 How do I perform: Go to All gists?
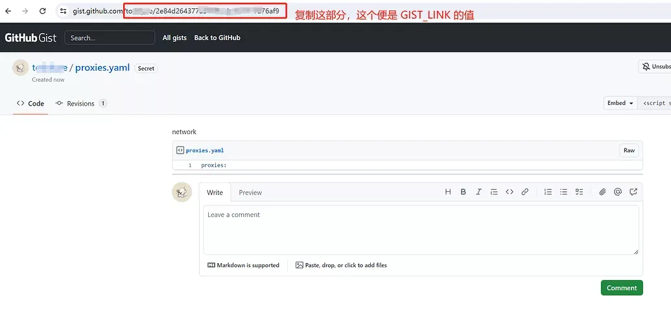(174, 38)
